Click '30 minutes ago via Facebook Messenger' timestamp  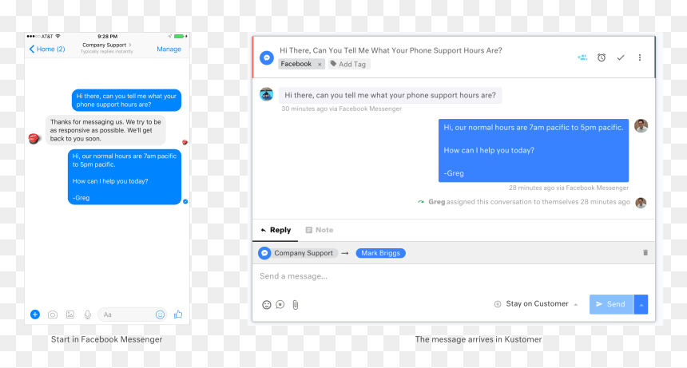341,109
